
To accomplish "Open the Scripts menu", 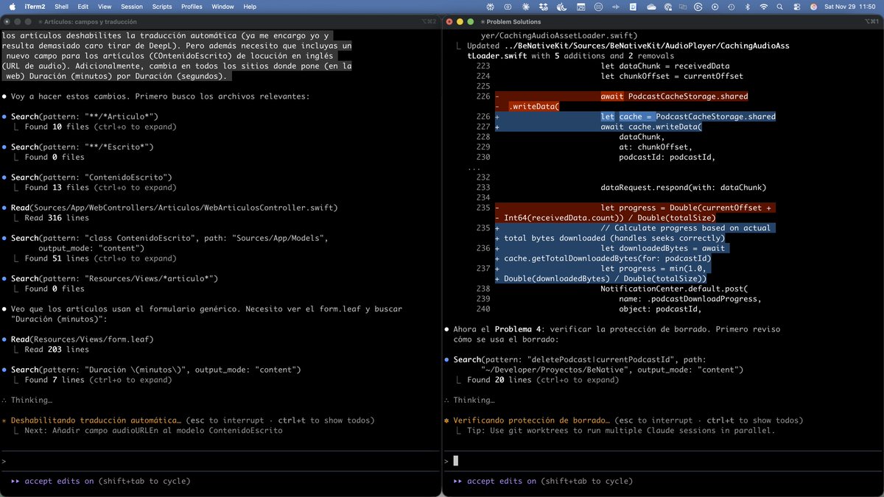I will (162, 7).
